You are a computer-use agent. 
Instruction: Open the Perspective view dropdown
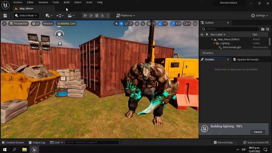pos(19,24)
